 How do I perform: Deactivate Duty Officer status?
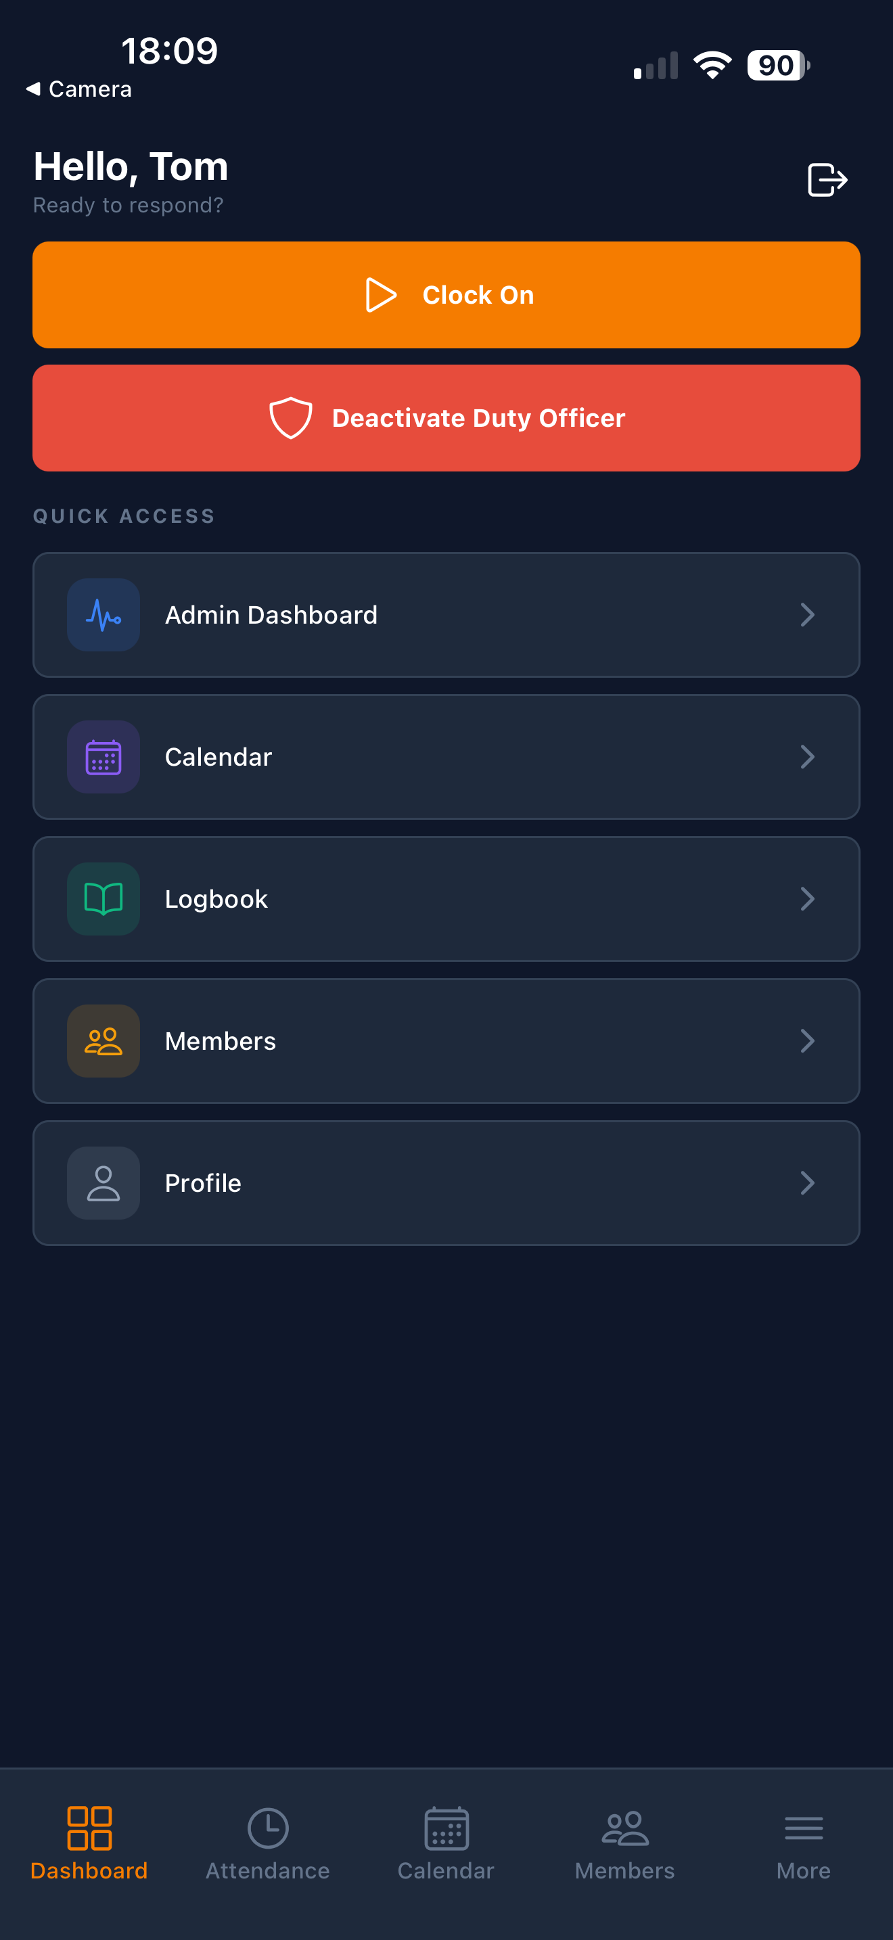coord(446,418)
